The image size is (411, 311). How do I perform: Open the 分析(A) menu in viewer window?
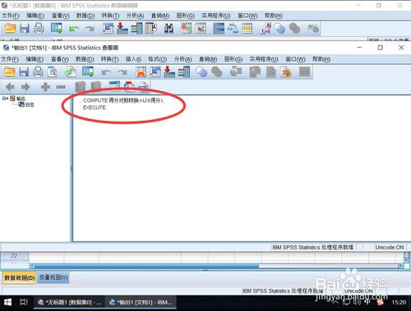click(182, 59)
